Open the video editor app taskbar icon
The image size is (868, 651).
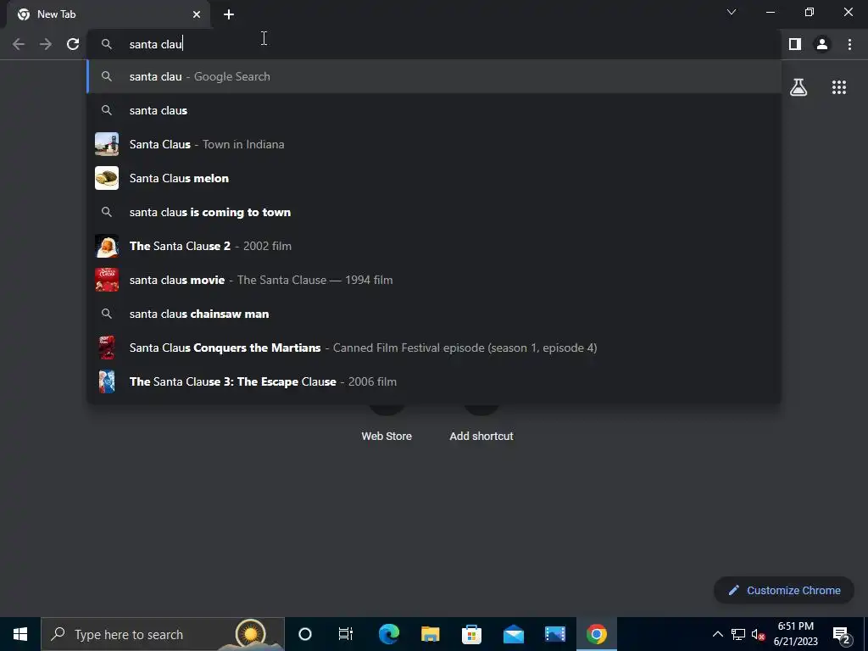[554, 634]
